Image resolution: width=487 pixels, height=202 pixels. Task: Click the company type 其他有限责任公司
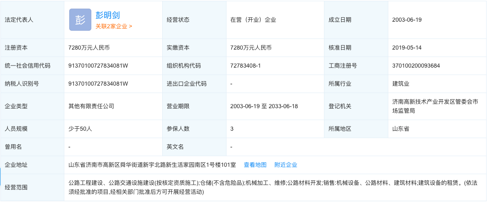pyautogui.click(x=91, y=106)
